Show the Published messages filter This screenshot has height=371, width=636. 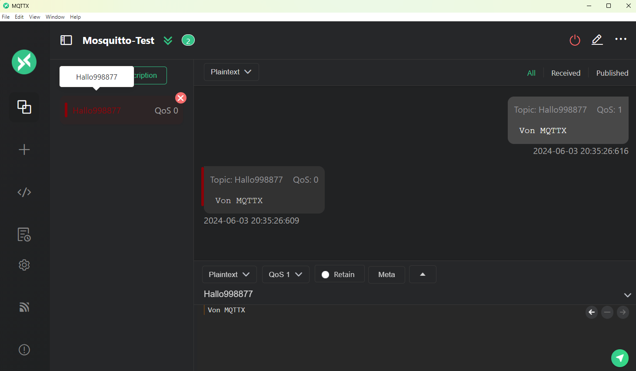tap(612, 73)
